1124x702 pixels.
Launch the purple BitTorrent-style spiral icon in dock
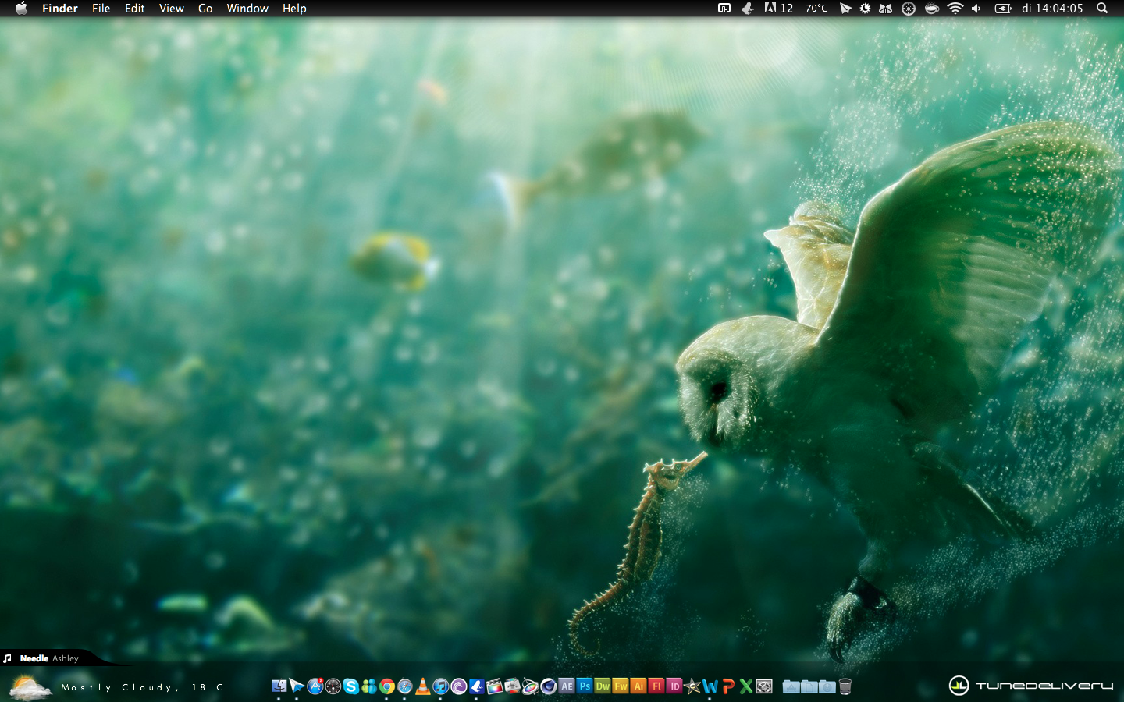click(458, 686)
